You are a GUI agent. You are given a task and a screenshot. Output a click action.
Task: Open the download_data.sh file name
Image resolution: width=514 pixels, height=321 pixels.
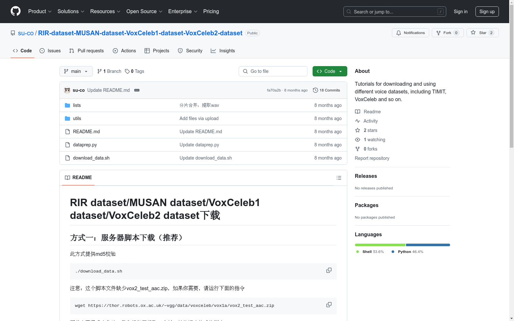[91, 158]
